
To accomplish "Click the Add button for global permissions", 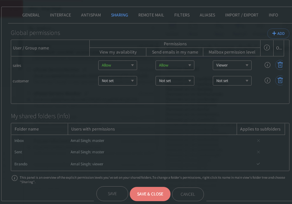I will click(x=278, y=34).
